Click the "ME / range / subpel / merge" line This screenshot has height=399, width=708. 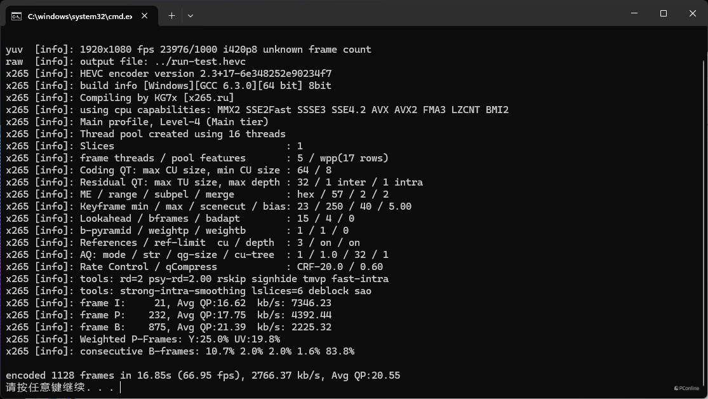(x=197, y=195)
